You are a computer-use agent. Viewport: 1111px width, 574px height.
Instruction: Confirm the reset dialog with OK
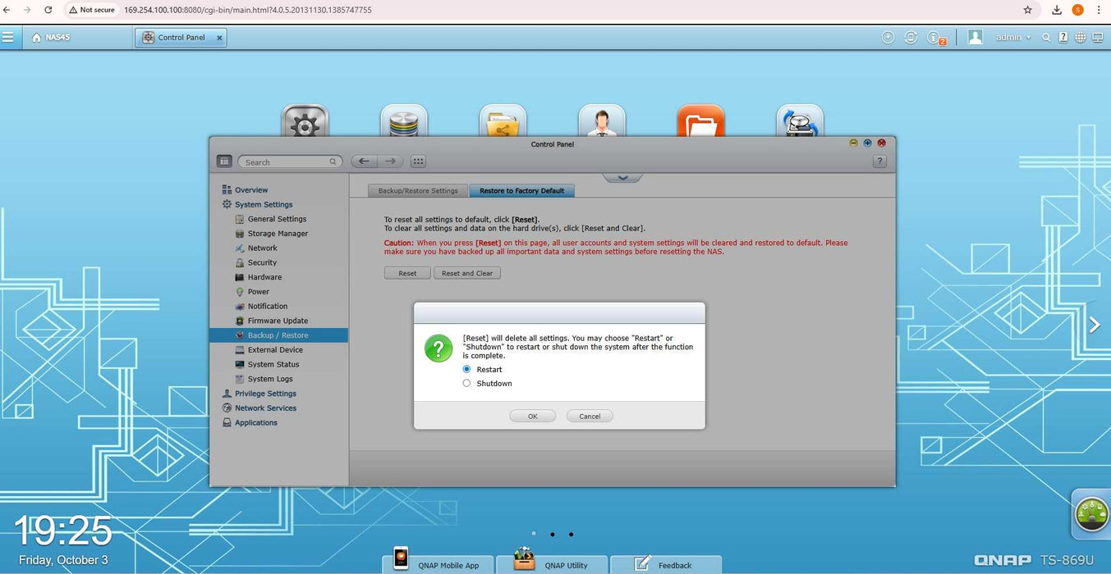click(x=532, y=417)
